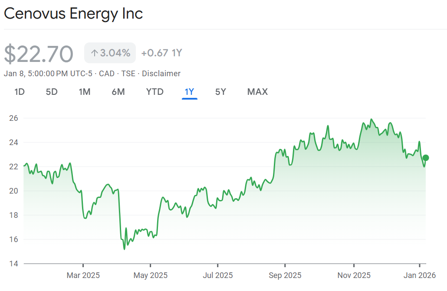Click the green current-price dot
Image resolution: width=447 pixels, height=291 pixels.
426,158
